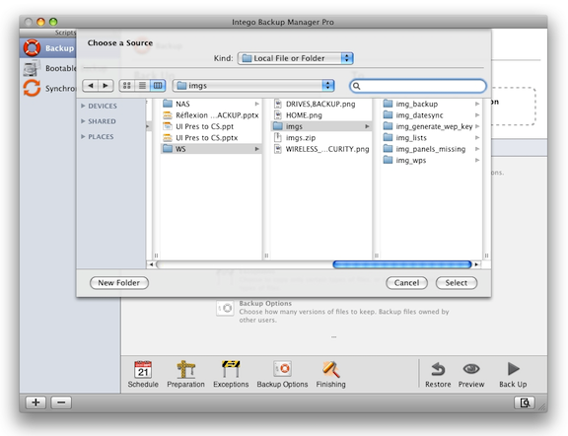Open the Kind dropdown Local File or Folder
The image size is (568, 436).
coord(295,58)
